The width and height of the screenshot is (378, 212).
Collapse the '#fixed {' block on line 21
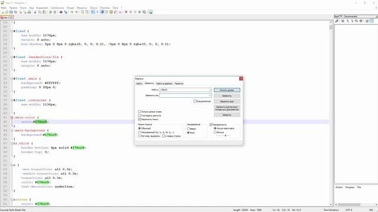pos(12,31)
